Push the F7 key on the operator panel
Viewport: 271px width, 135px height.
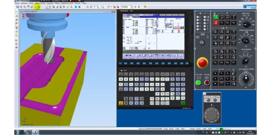(234, 63)
